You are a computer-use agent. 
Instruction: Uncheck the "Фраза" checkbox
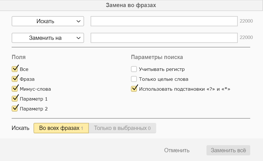[15, 79]
